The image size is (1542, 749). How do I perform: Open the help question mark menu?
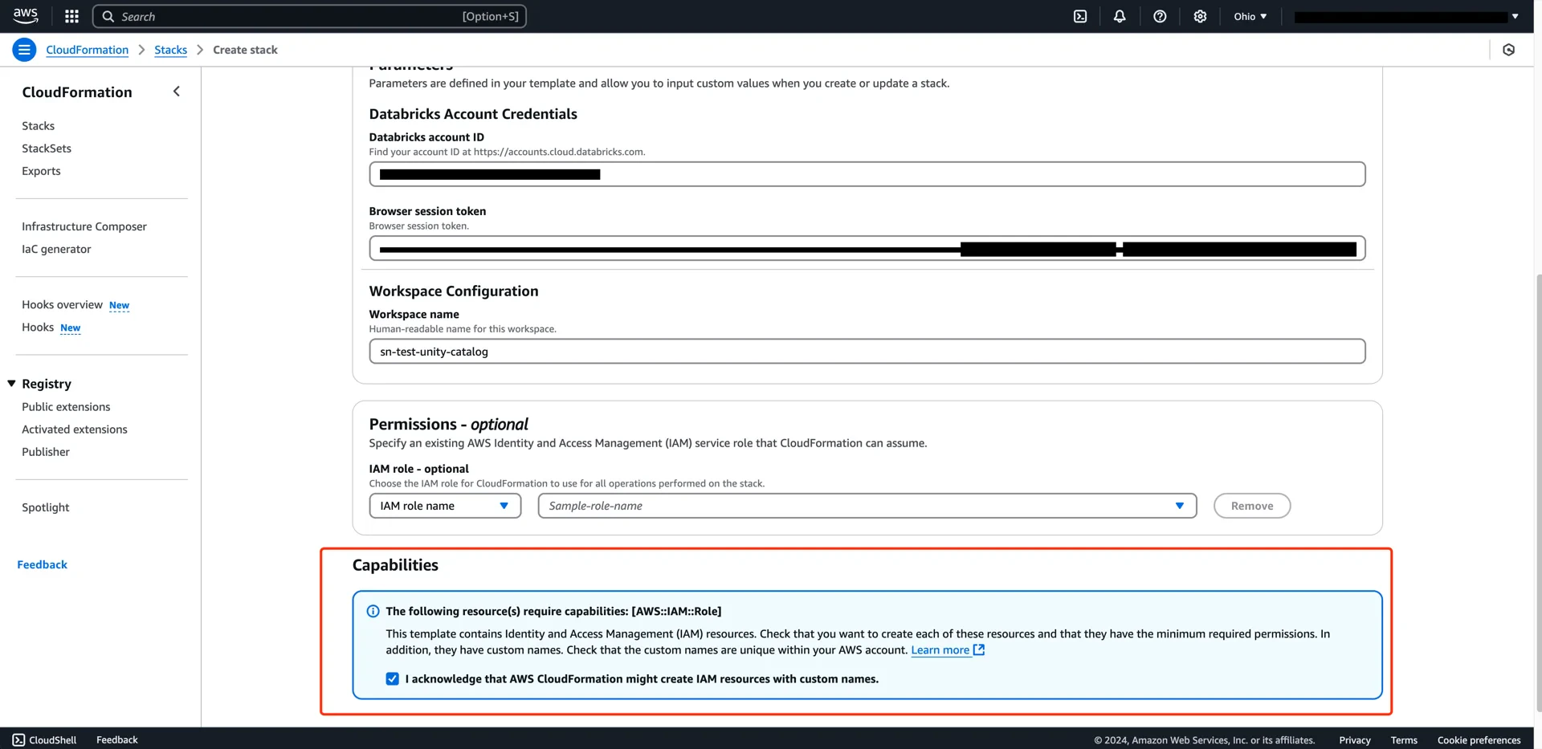tap(1160, 16)
